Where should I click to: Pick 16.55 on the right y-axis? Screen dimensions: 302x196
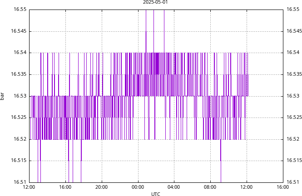point(293,9)
